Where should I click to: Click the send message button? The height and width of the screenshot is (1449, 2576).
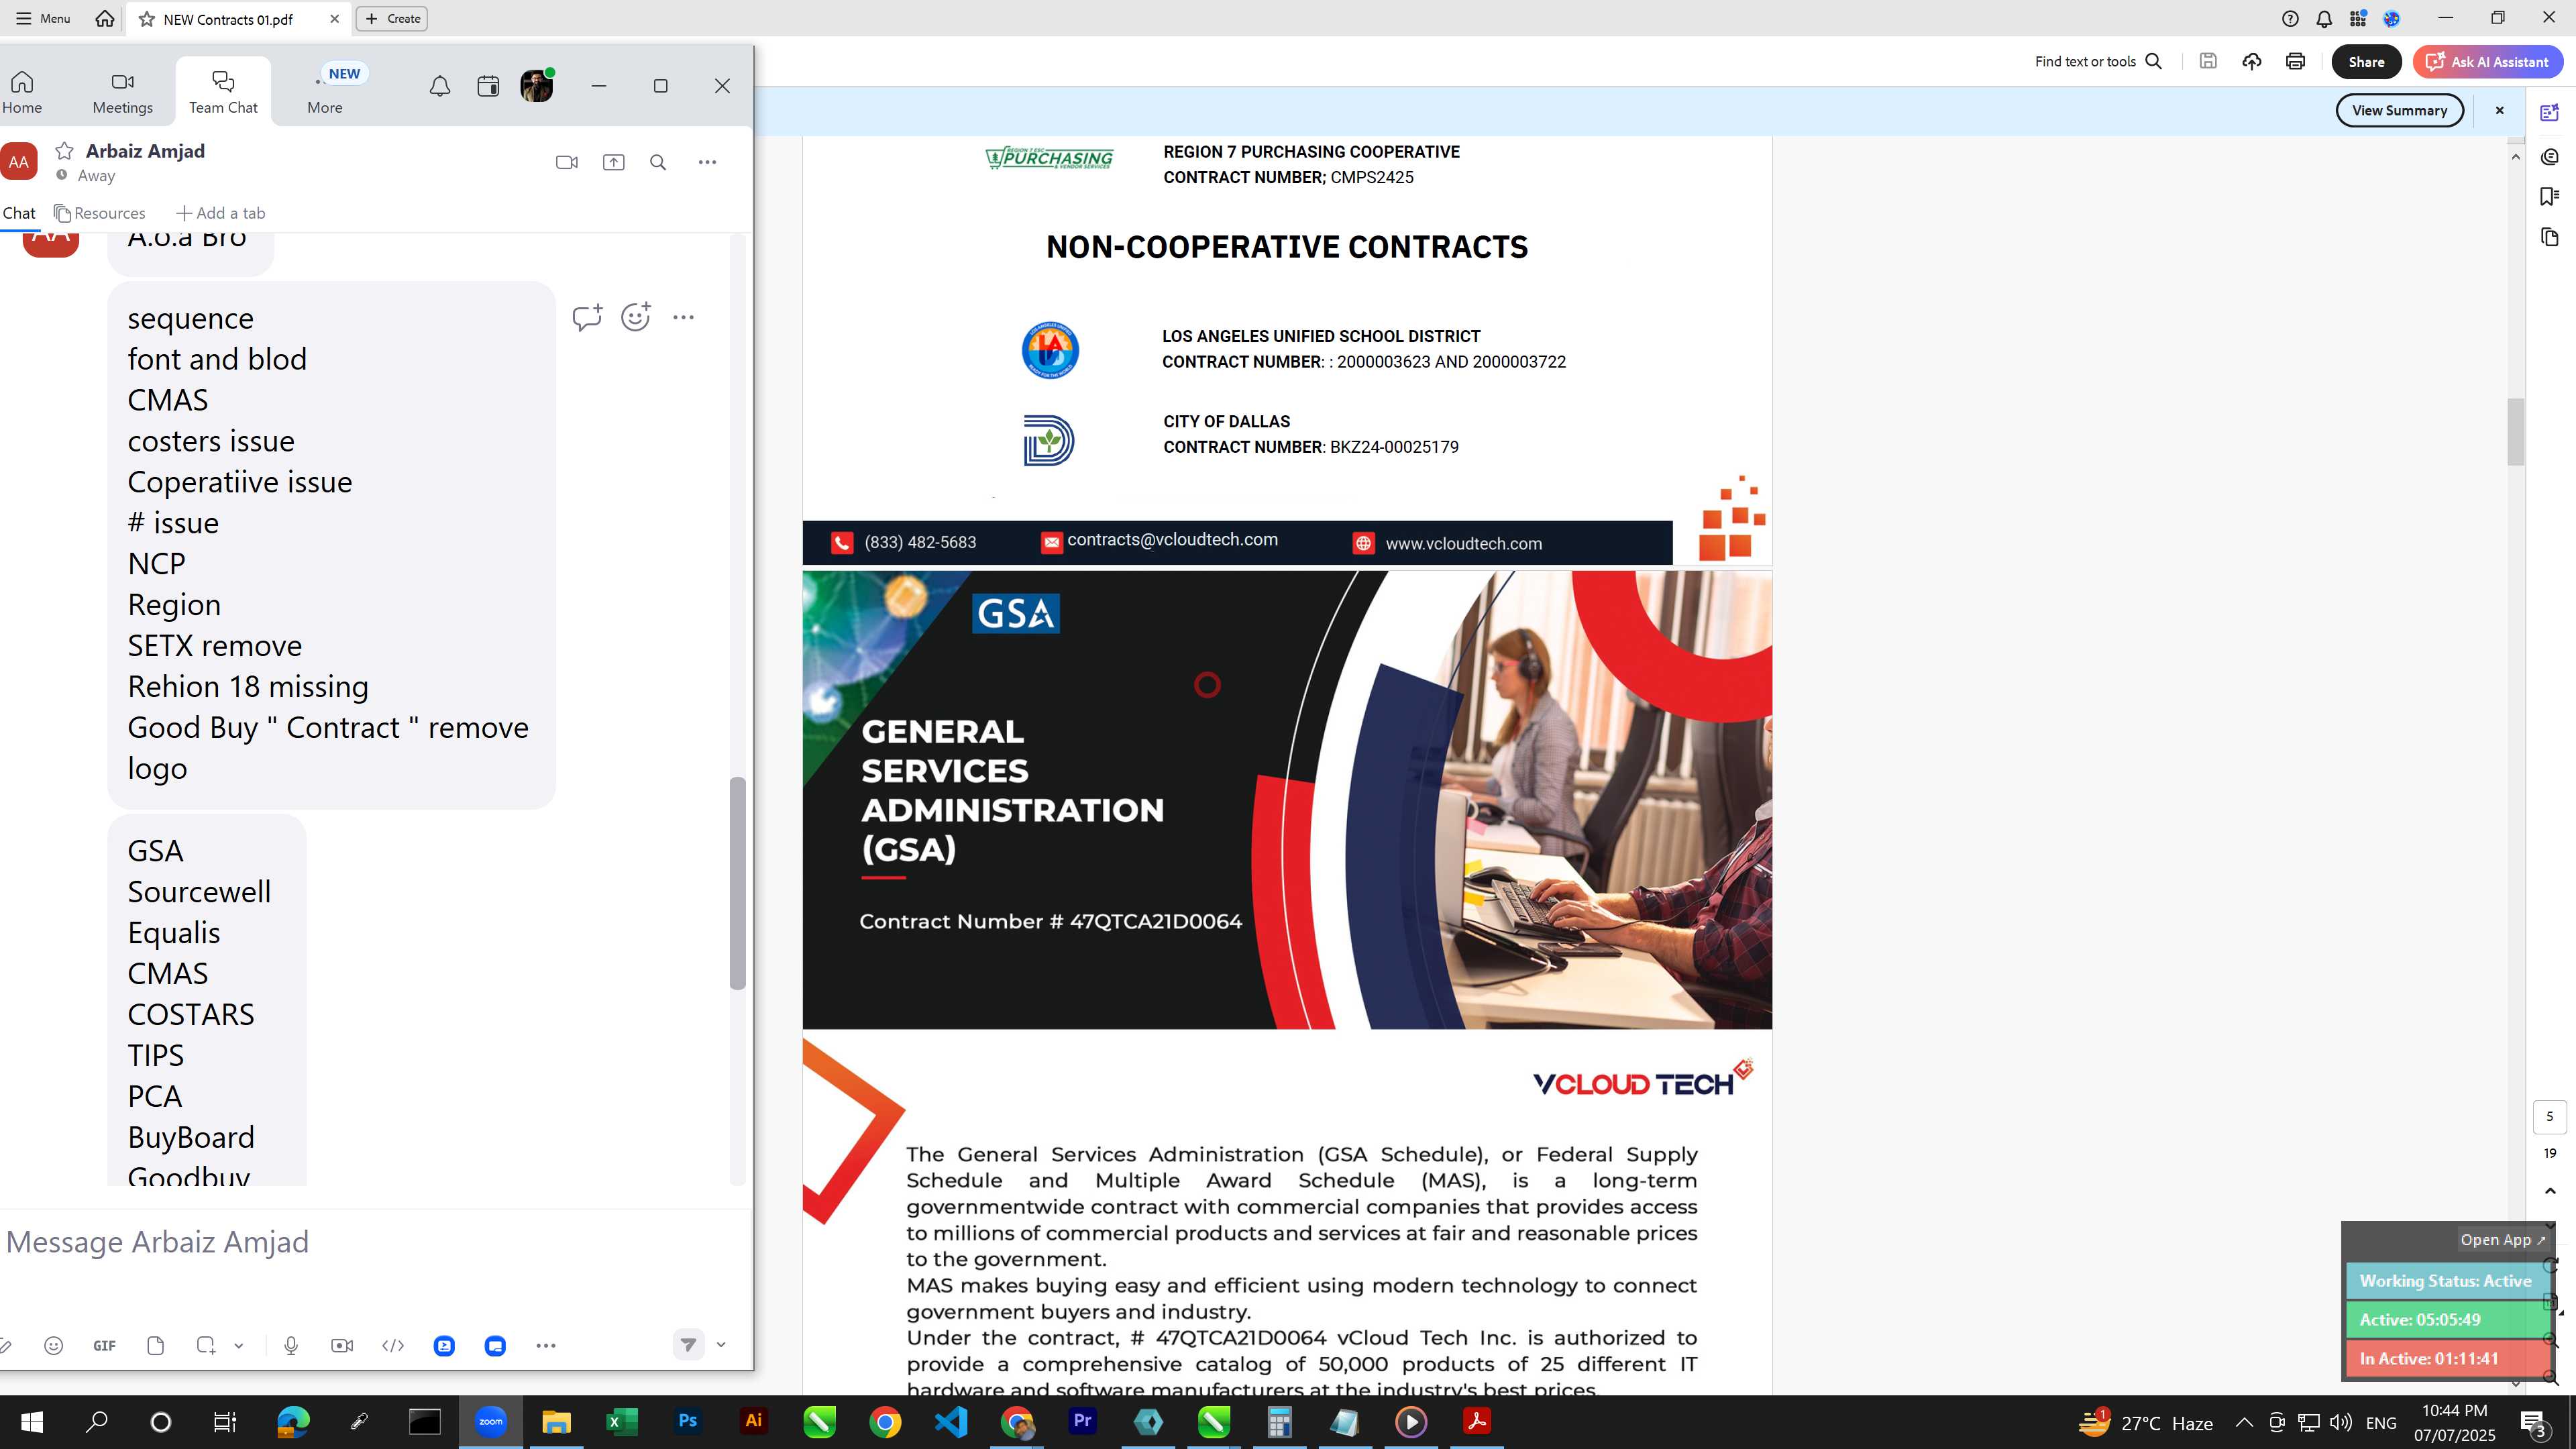[688, 1345]
